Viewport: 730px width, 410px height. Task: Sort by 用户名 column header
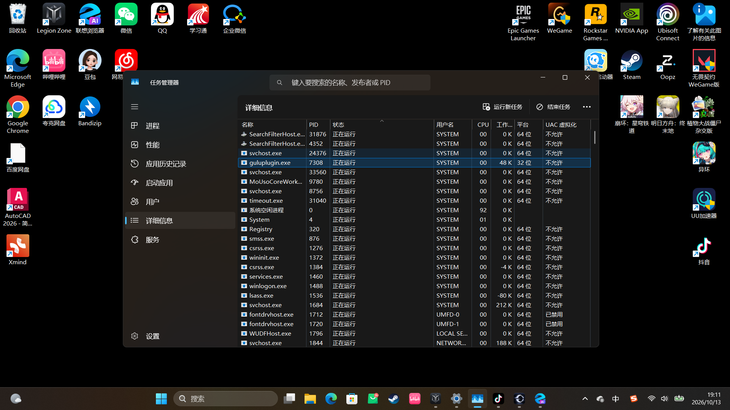(x=452, y=125)
